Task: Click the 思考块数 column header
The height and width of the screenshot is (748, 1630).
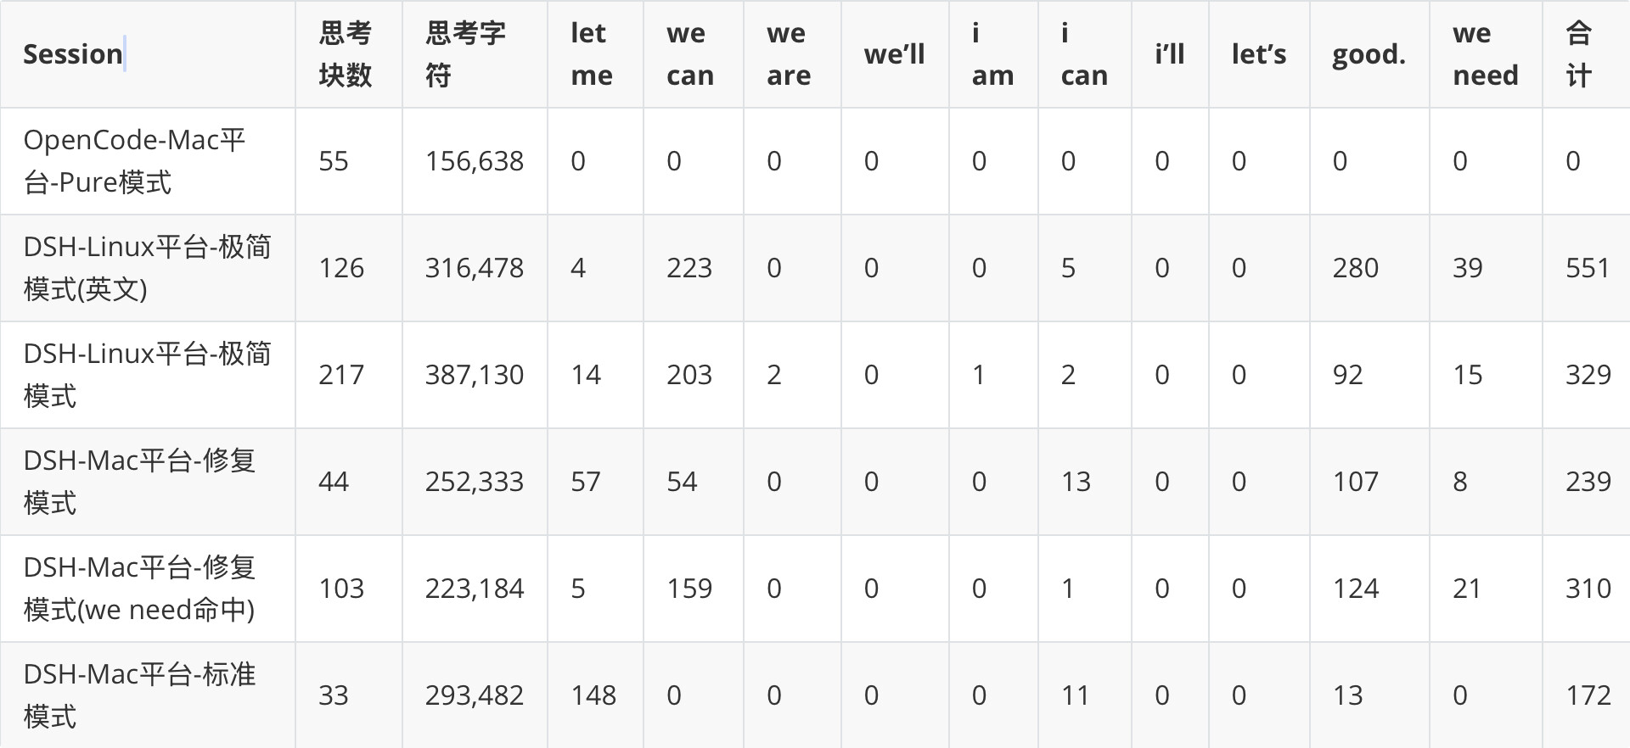Action: pos(345,54)
